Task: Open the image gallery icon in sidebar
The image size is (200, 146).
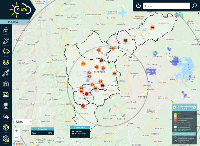Action: pos(6,95)
